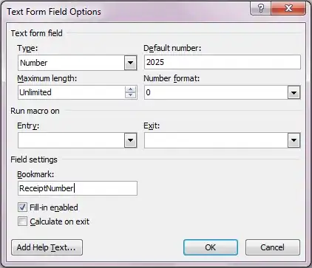Image resolution: width=312 pixels, height=268 pixels.
Task: Open the Type dropdown arrow
Action: pyautogui.click(x=130, y=63)
